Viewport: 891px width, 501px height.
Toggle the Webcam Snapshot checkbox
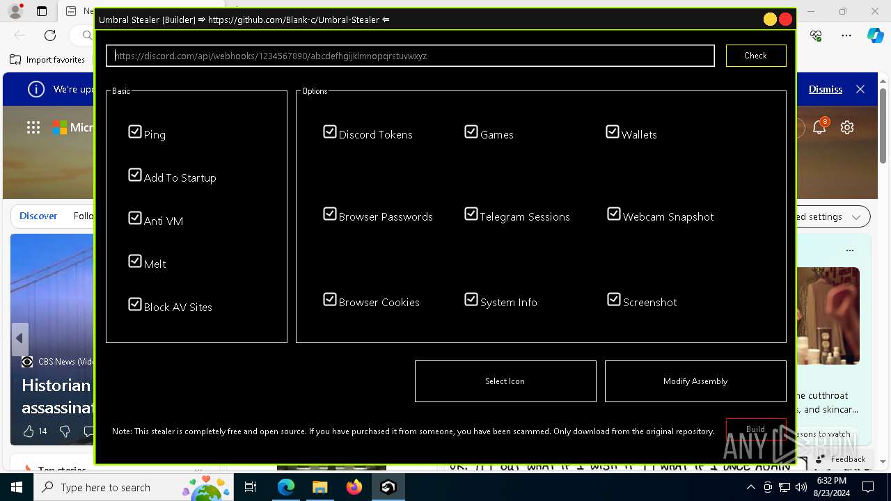pos(614,214)
